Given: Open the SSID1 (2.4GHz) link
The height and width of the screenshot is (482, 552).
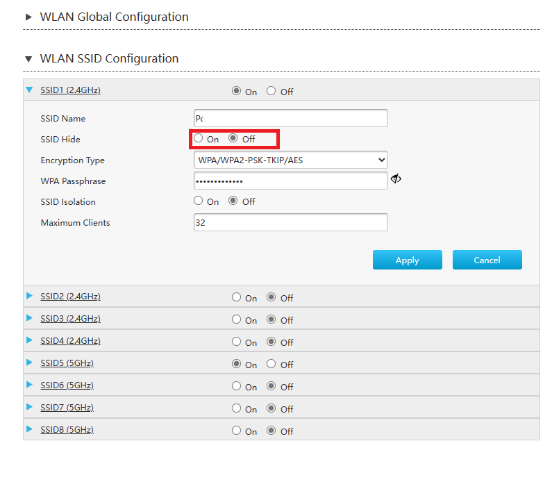Looking at the screenshot, I should tap(70, 90).
